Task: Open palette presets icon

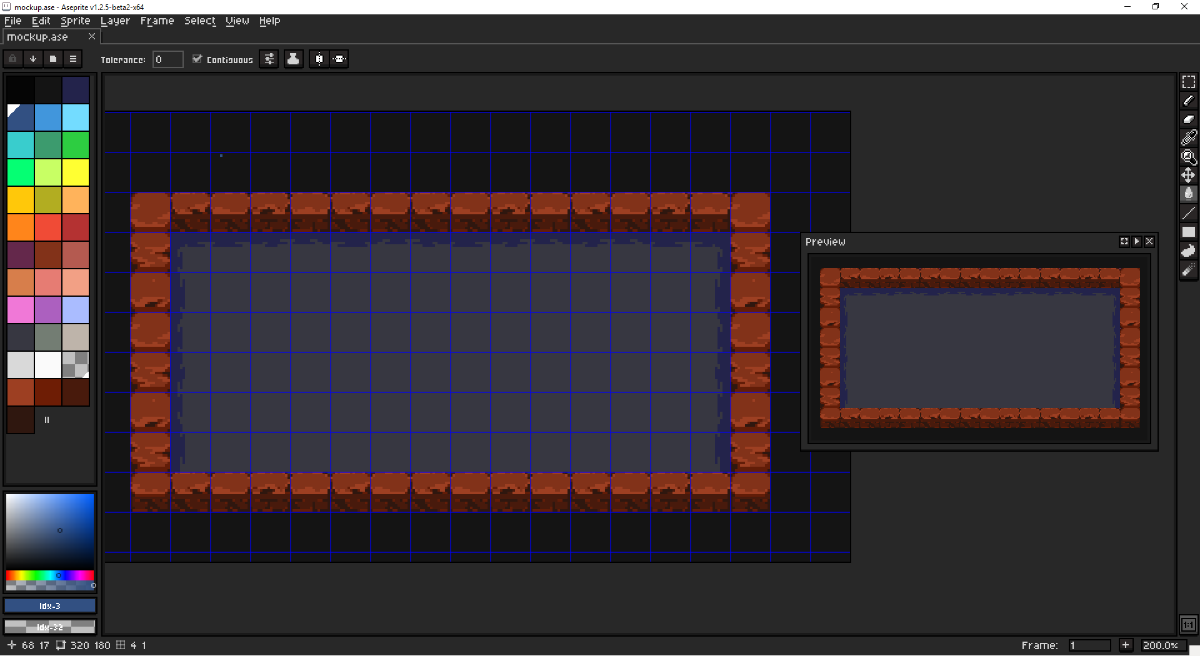Action: (52, 59)
